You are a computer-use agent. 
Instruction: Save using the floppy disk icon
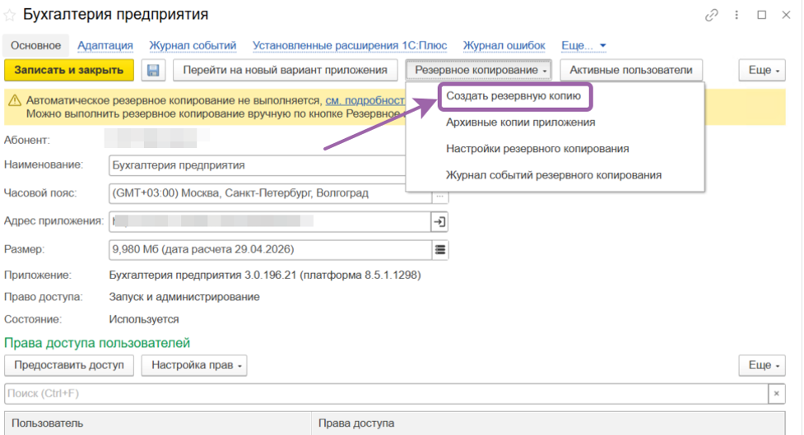click(x=153, y=70)
